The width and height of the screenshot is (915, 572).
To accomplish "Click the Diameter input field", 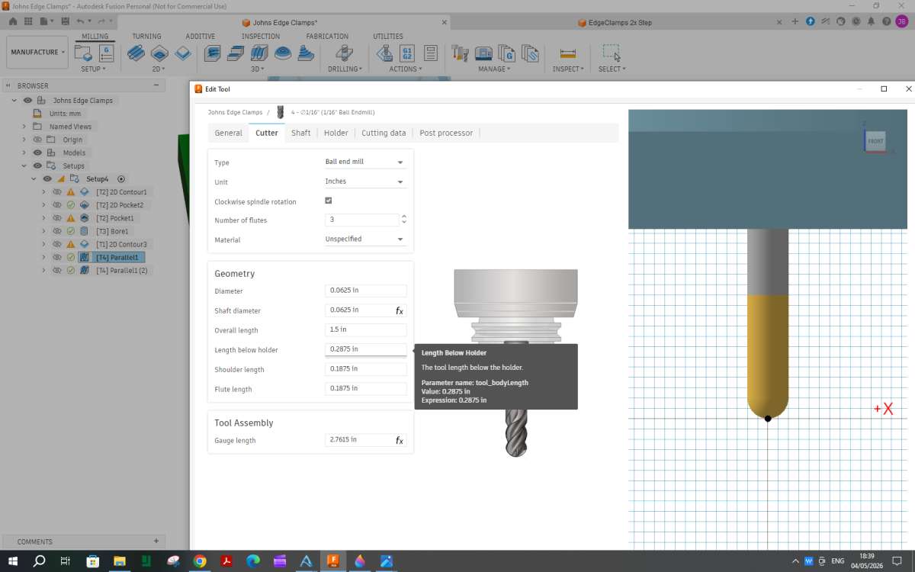I will coord(366,291).
